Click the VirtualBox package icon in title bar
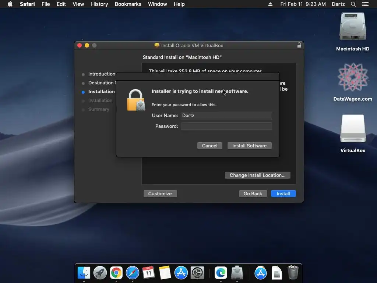This screenshot has height=283, width=377. tap(157, 45)
